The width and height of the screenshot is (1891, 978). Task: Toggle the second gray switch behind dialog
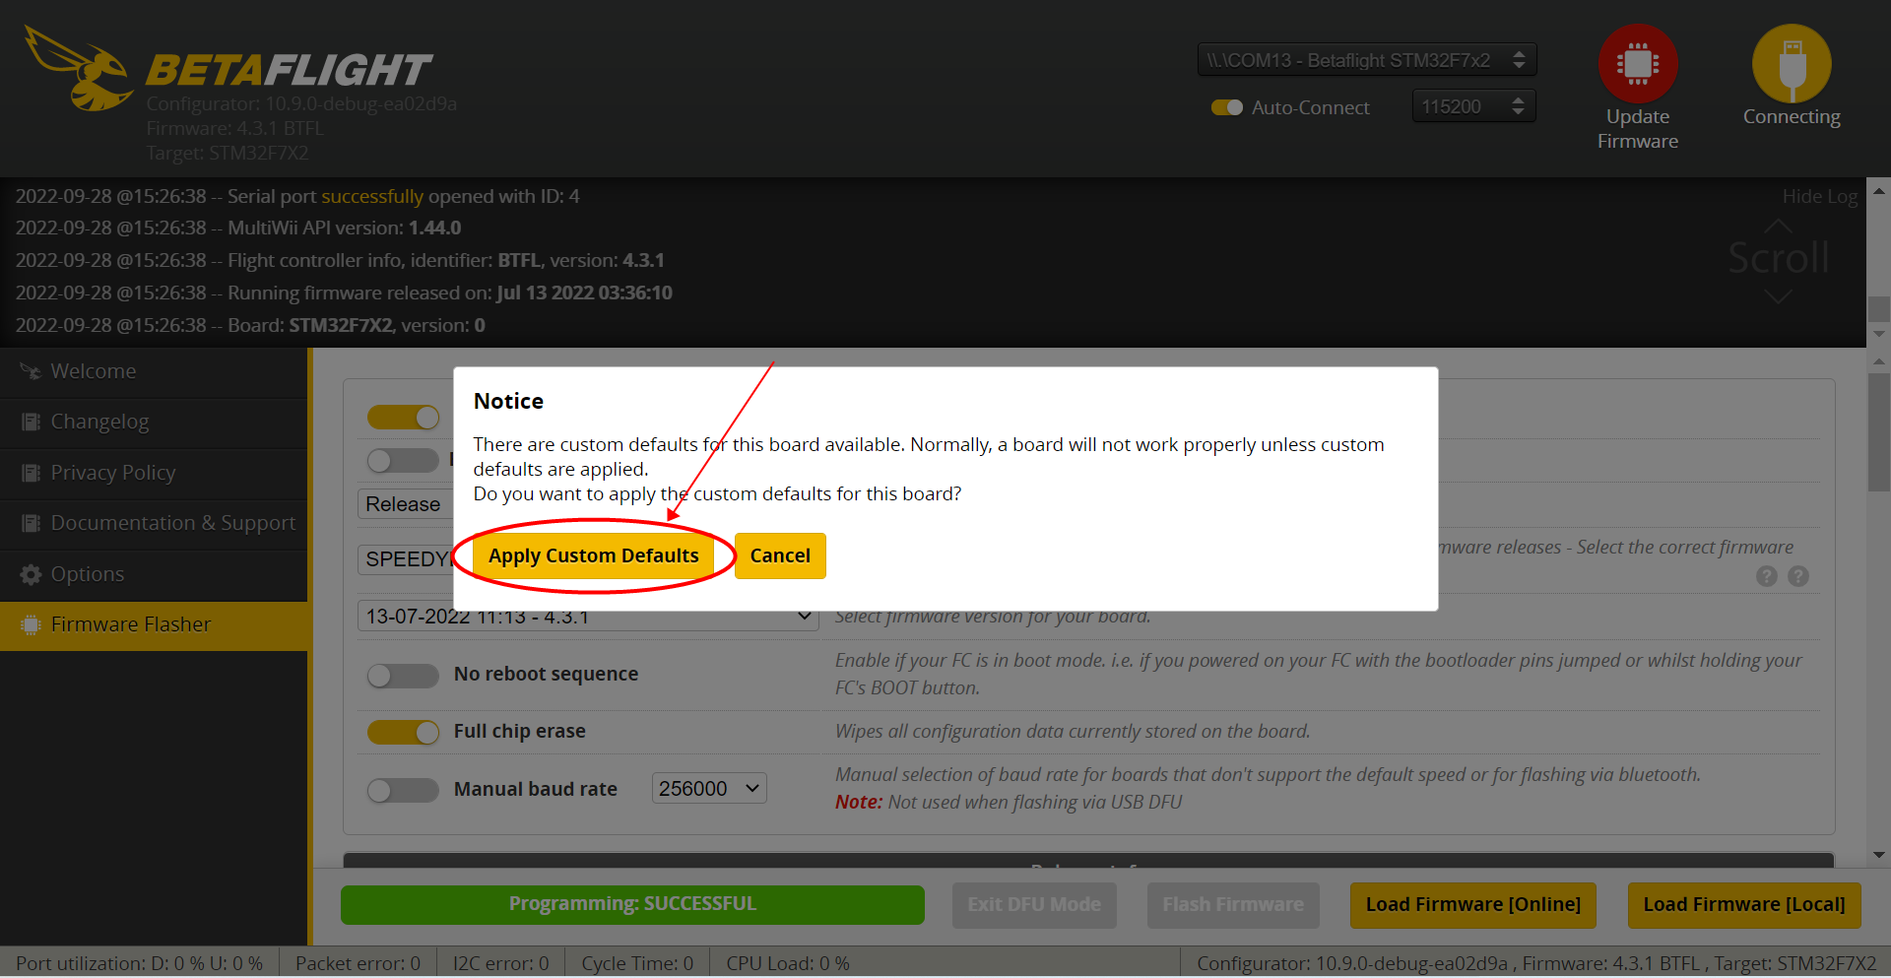tap(403, 460)
